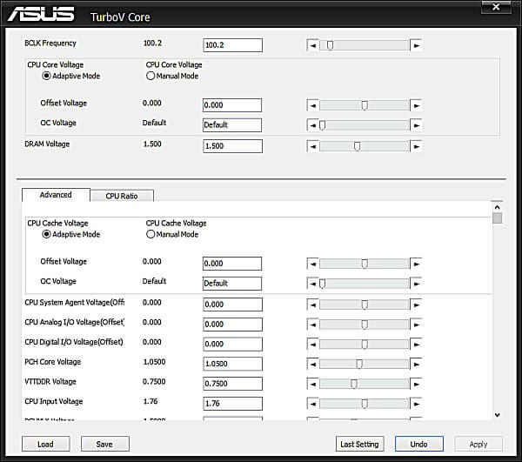Select Adaptive Mode for CPU Core Voltage
This screenshot has width=522, height=462.
[x=47, y=76]
